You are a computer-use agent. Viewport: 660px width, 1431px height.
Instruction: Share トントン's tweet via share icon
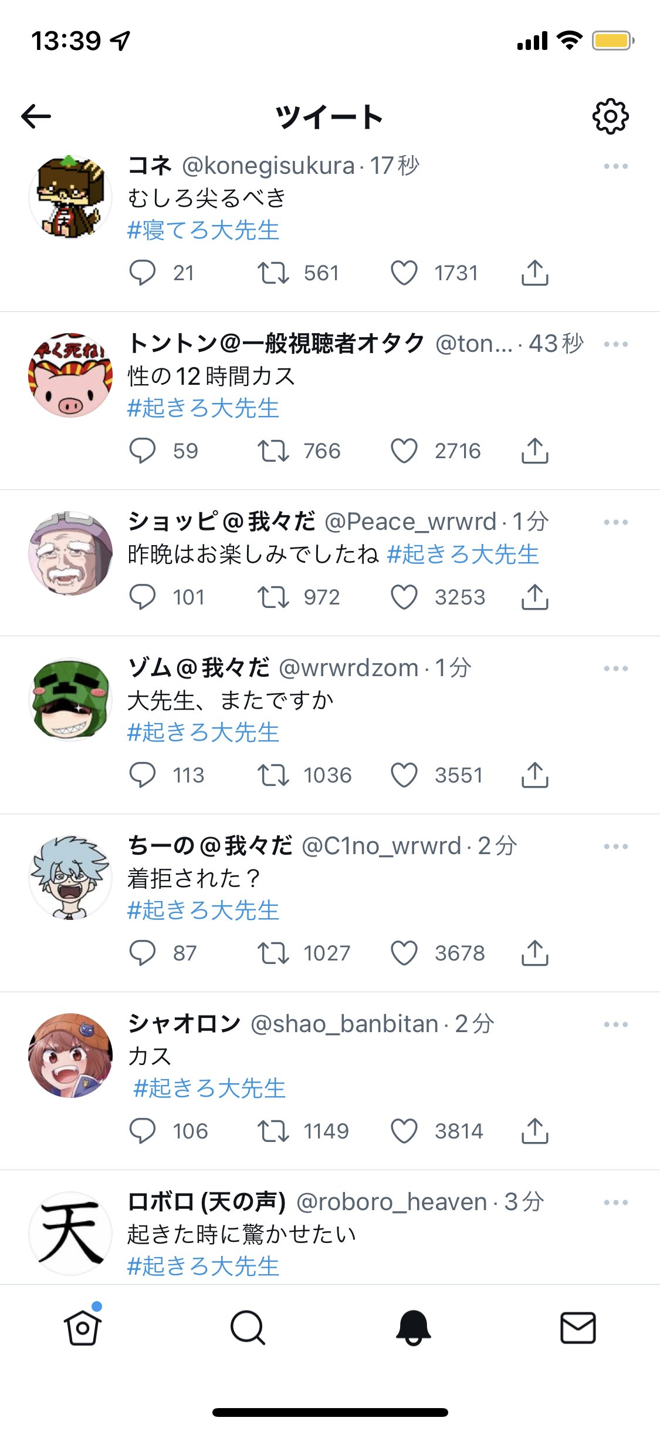535,451
